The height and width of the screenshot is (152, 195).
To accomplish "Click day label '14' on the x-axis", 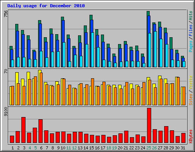I will 86,148.
